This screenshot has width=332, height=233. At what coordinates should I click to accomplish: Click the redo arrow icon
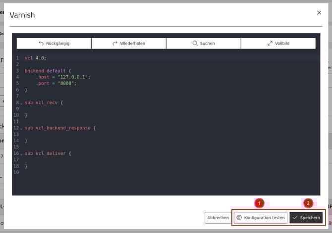pos(115,44)
